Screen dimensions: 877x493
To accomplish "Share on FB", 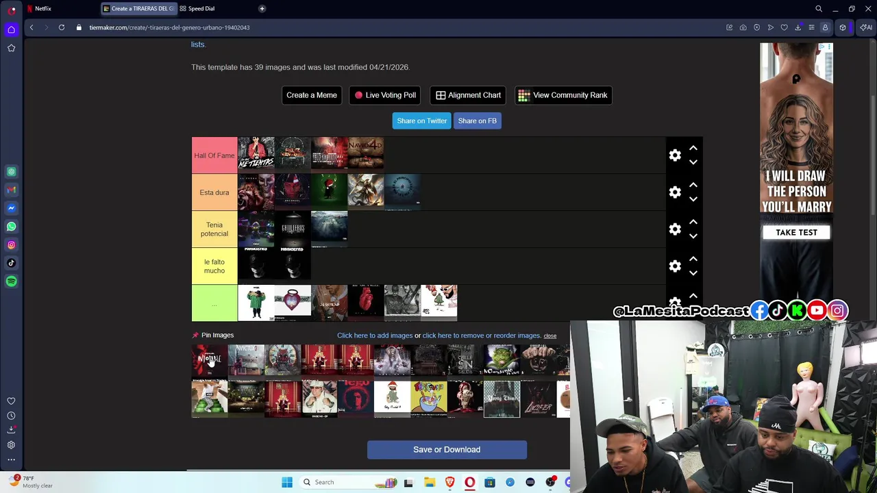I will pos(478,121).
